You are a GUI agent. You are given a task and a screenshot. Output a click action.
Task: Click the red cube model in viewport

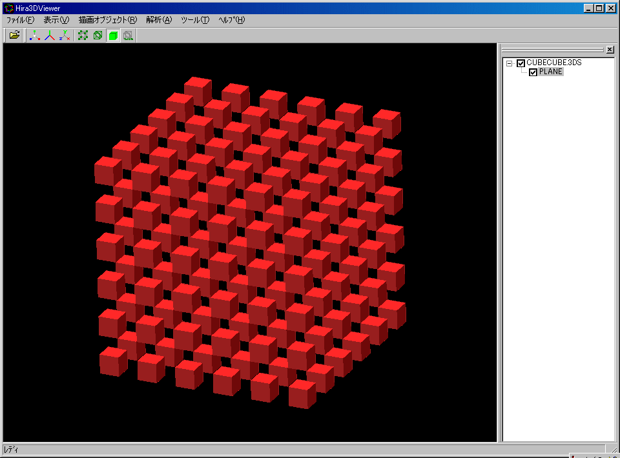[x=250, y=243]
